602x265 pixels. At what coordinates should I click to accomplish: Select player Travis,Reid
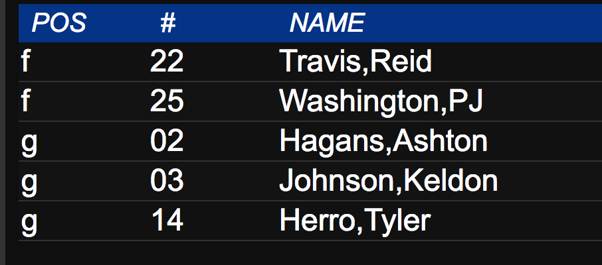click(355, 61)
